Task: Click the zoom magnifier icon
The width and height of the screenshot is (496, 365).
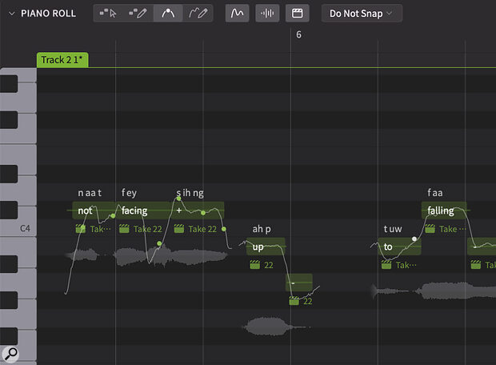Action: 10,355
